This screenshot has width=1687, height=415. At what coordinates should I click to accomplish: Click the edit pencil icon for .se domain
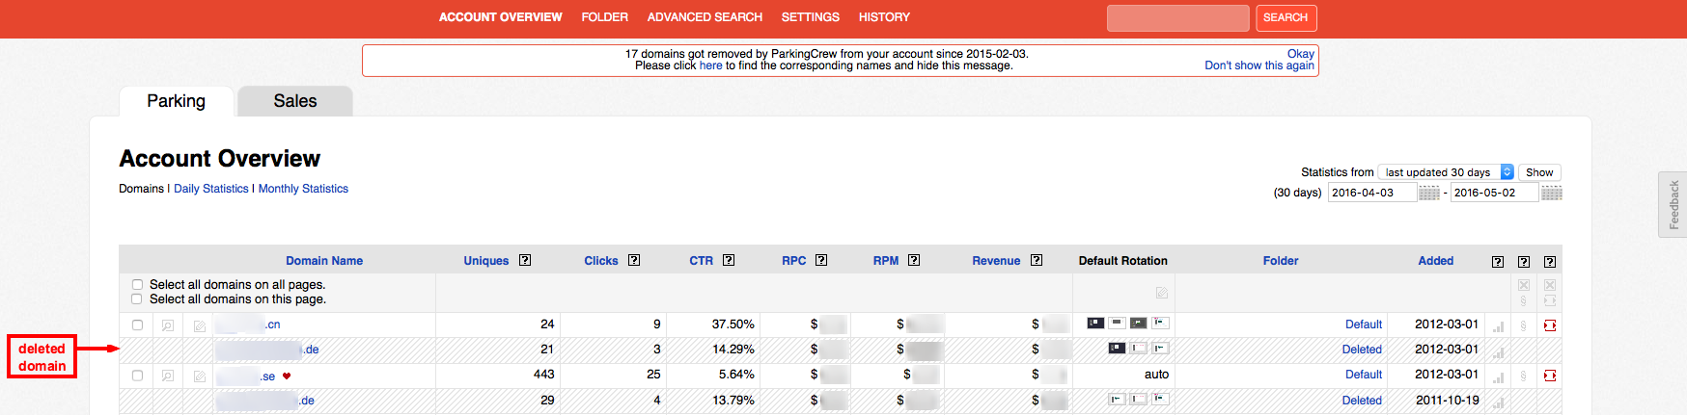pos(200,376)
